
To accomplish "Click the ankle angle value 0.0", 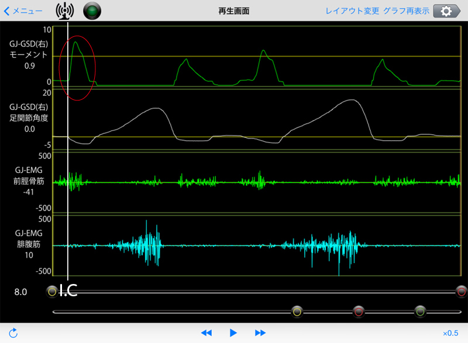I will coord(30,129).
